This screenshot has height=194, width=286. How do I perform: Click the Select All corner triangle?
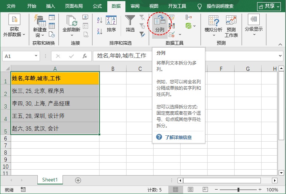[x=7, y=69]
